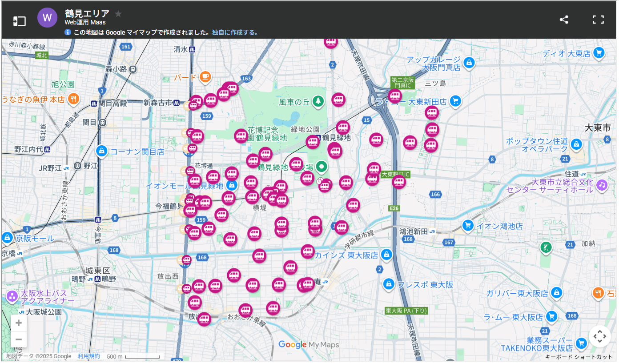Click the イオン鴻池店 shopping cart marker
Image resolution: width=619 pixels, height=363 pixels.
click(467, 226)
